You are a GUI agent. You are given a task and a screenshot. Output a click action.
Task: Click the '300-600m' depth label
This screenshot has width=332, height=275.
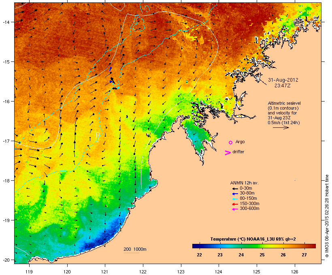(x=249, y=209)
